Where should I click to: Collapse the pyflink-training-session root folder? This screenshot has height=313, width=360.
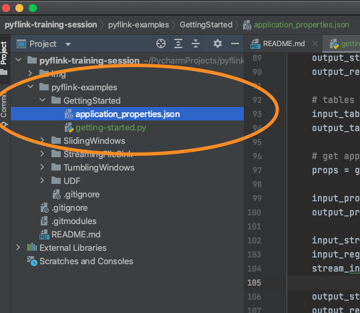click(x=18, y=60)
